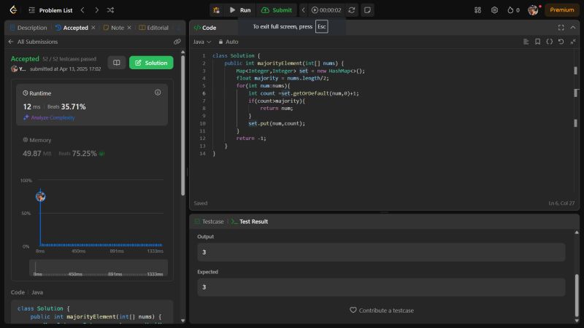Click the Auto lock setting
Viewport: 584px width, 328px height.
[x=228, y=42]
